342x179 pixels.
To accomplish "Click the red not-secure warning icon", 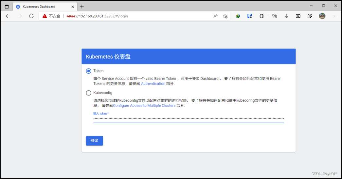I will [x=45, y=16].
